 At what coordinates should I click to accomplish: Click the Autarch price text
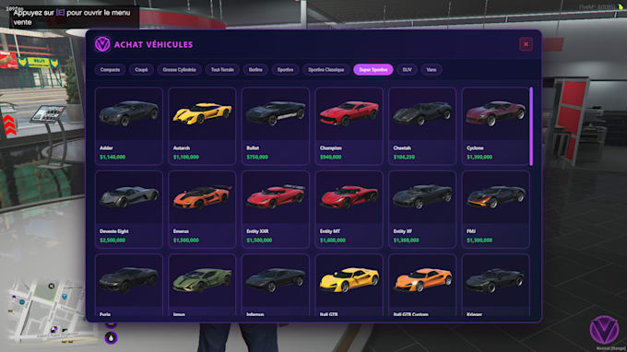(186, 157)
